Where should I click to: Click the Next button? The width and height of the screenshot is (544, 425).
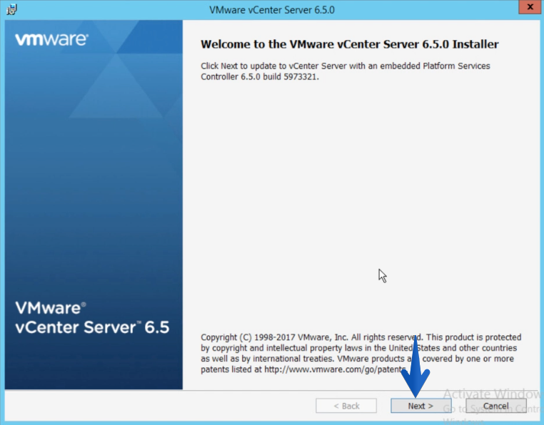[x=420, y=406]
